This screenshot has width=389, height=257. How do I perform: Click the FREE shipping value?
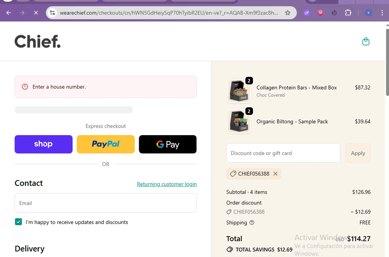click(365, 223)
